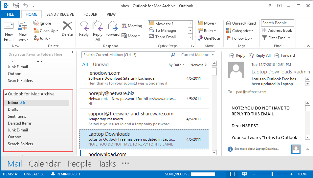Viewport: 313px width, 178px height.
Task: Filter list to Unread messages
Action: coord(101,65)
